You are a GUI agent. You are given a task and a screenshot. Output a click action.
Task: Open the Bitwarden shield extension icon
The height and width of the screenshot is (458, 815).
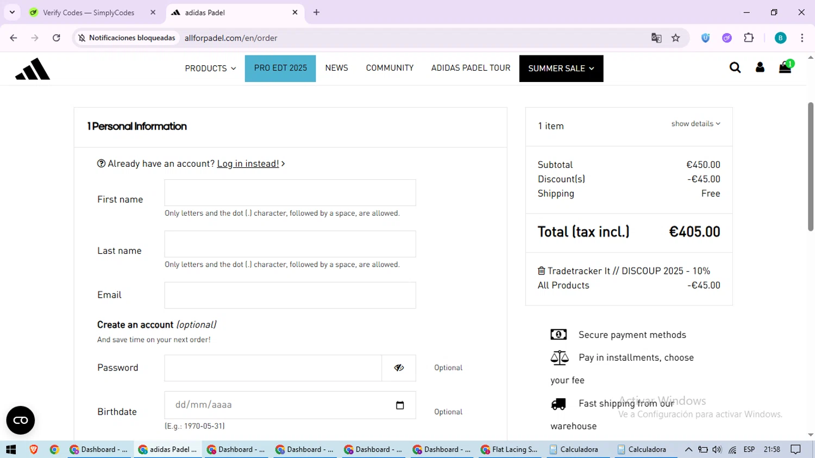point(705,38)
